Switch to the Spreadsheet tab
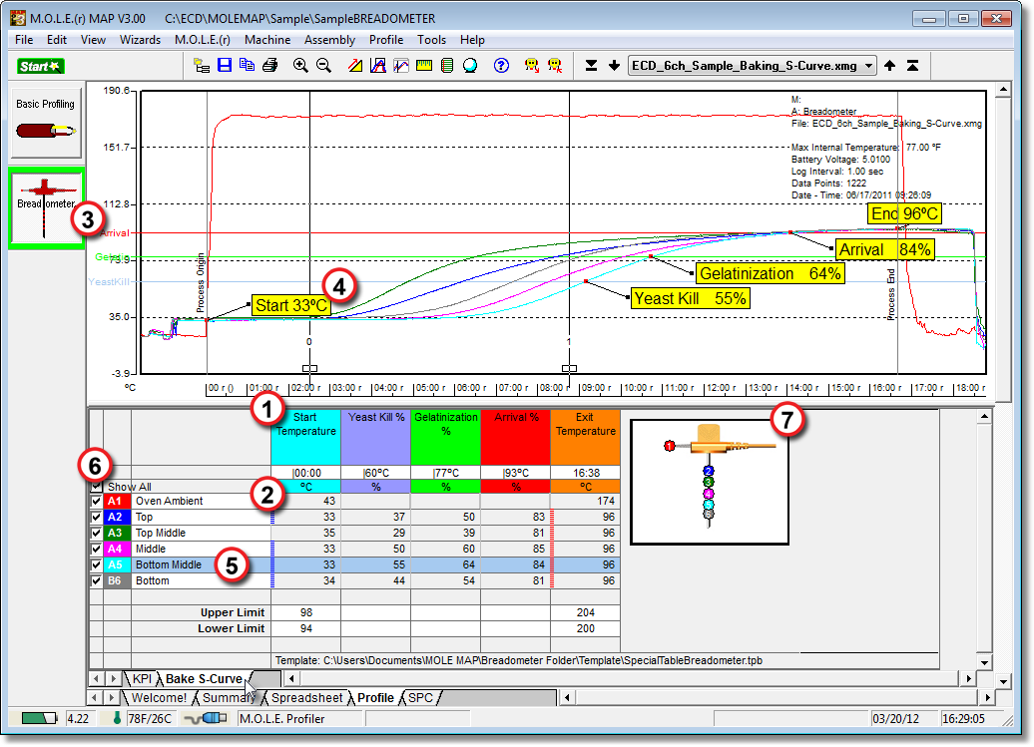 pyautogui.click(x=306, y=697)
